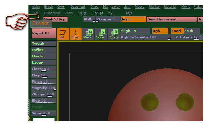Click the left green hole on the sphere
208x126 pixels.
(x=149, y=102)
